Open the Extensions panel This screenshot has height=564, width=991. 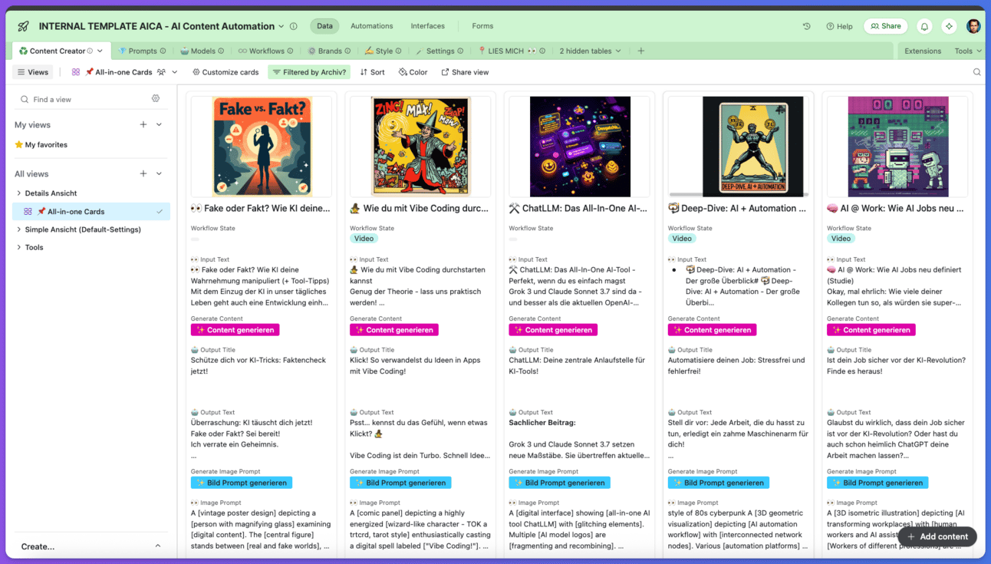pyautogui.click(x=923, y=51)
